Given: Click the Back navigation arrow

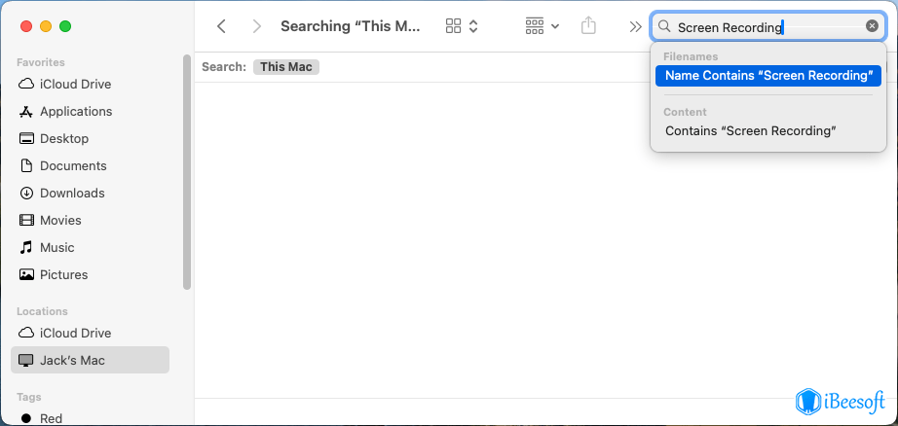Looking at the screenshot, I should pyautogui.click(x=222, y=26).
